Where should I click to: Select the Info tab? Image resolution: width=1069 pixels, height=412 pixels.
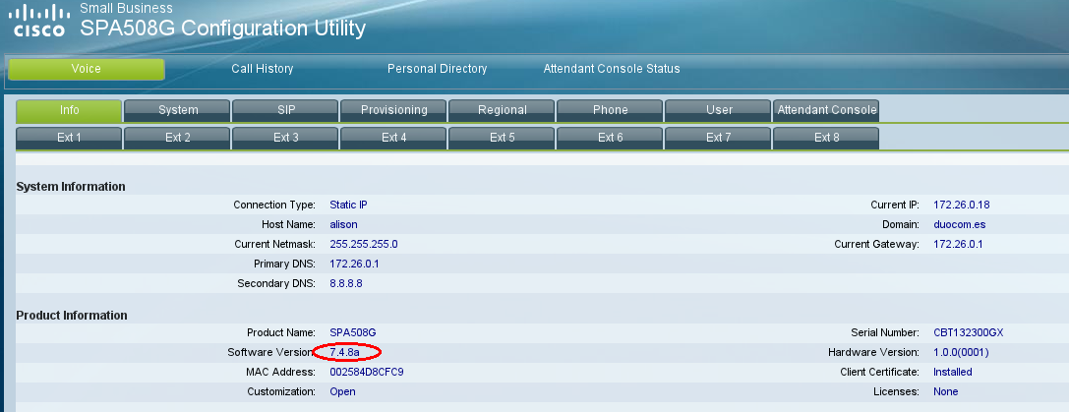point(70,110)
